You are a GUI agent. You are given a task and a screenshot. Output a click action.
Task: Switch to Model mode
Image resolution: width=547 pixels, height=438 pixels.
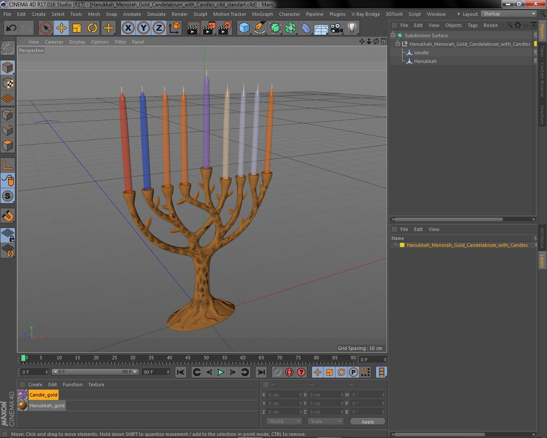point(8,68)
